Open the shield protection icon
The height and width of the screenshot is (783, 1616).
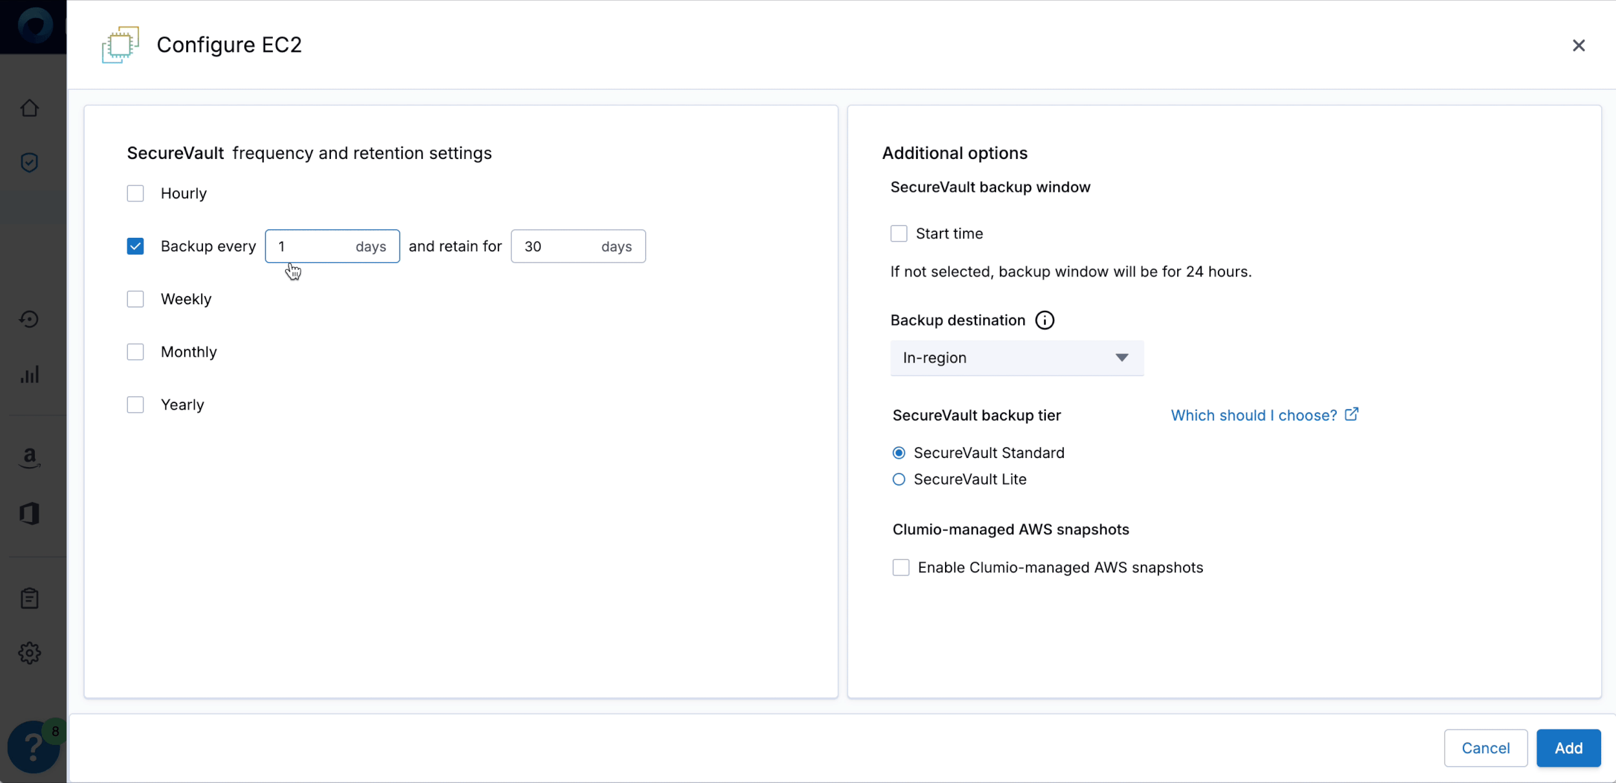(30, 162)
